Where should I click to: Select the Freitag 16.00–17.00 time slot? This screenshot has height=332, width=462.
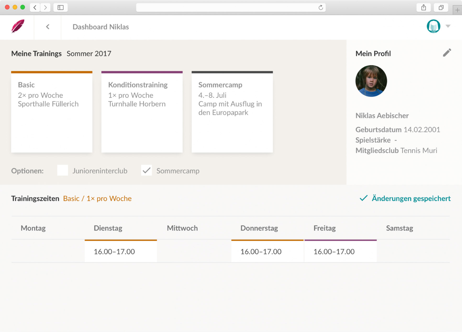coord(340,251)
